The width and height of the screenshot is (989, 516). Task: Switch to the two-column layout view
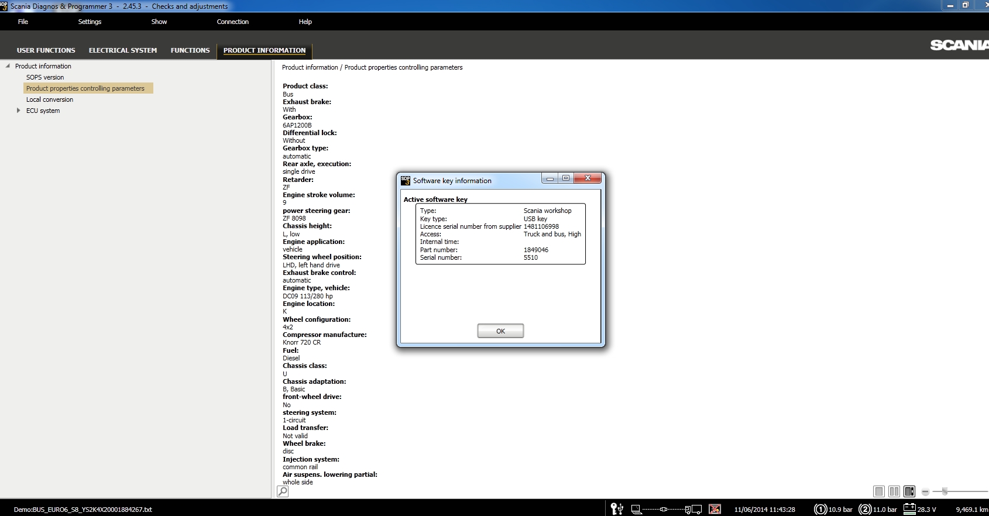[894, 491]
